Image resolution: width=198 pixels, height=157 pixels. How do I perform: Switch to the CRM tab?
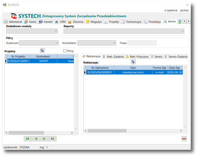[x=61, y=22]
